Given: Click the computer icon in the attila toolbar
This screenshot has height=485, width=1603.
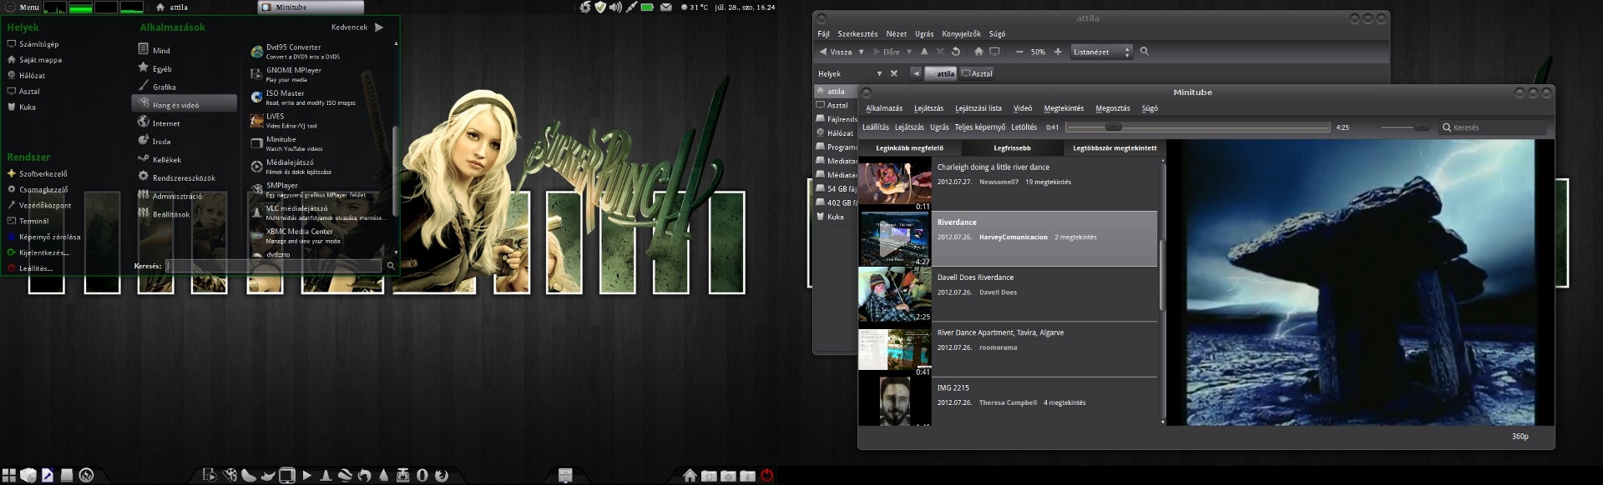Looking at the screenshot, I should pos(994,52).
